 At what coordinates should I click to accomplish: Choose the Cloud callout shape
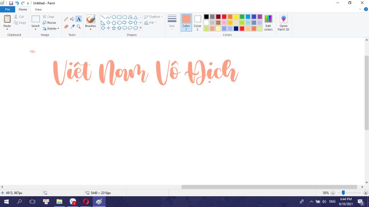tap(135, 28)
